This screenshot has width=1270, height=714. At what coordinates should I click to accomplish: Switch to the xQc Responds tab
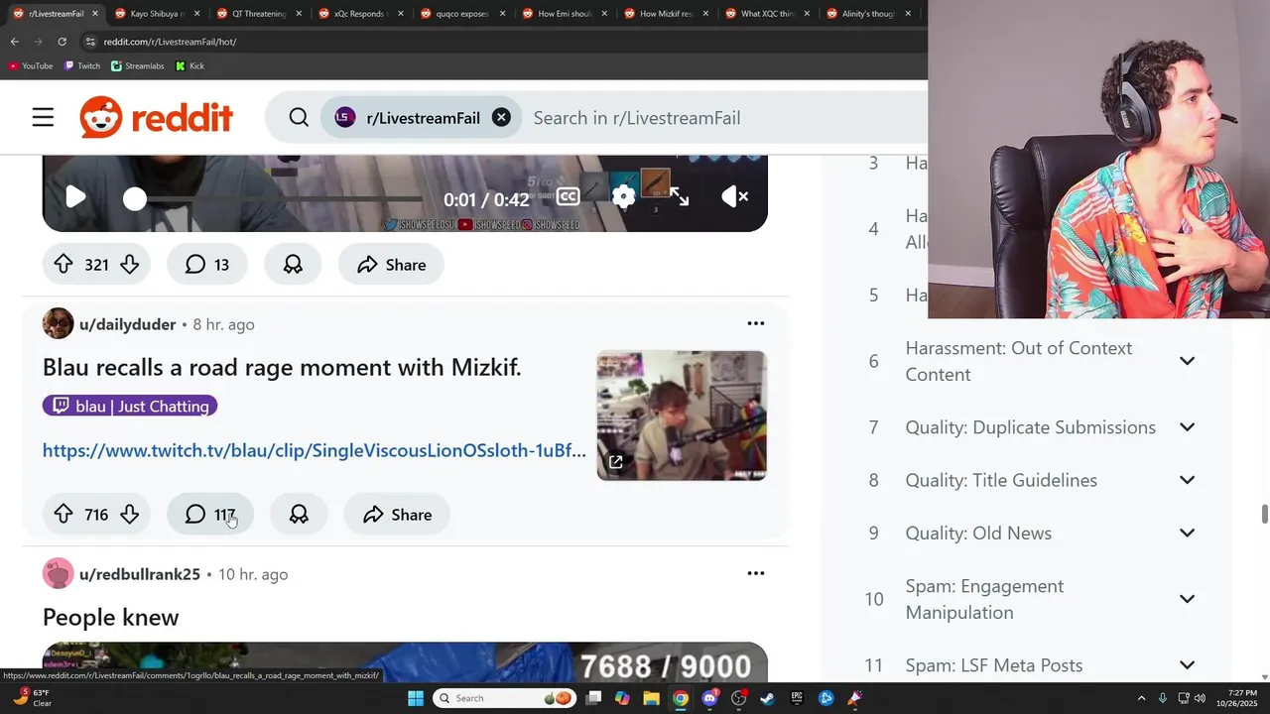(x=361, y=14)
